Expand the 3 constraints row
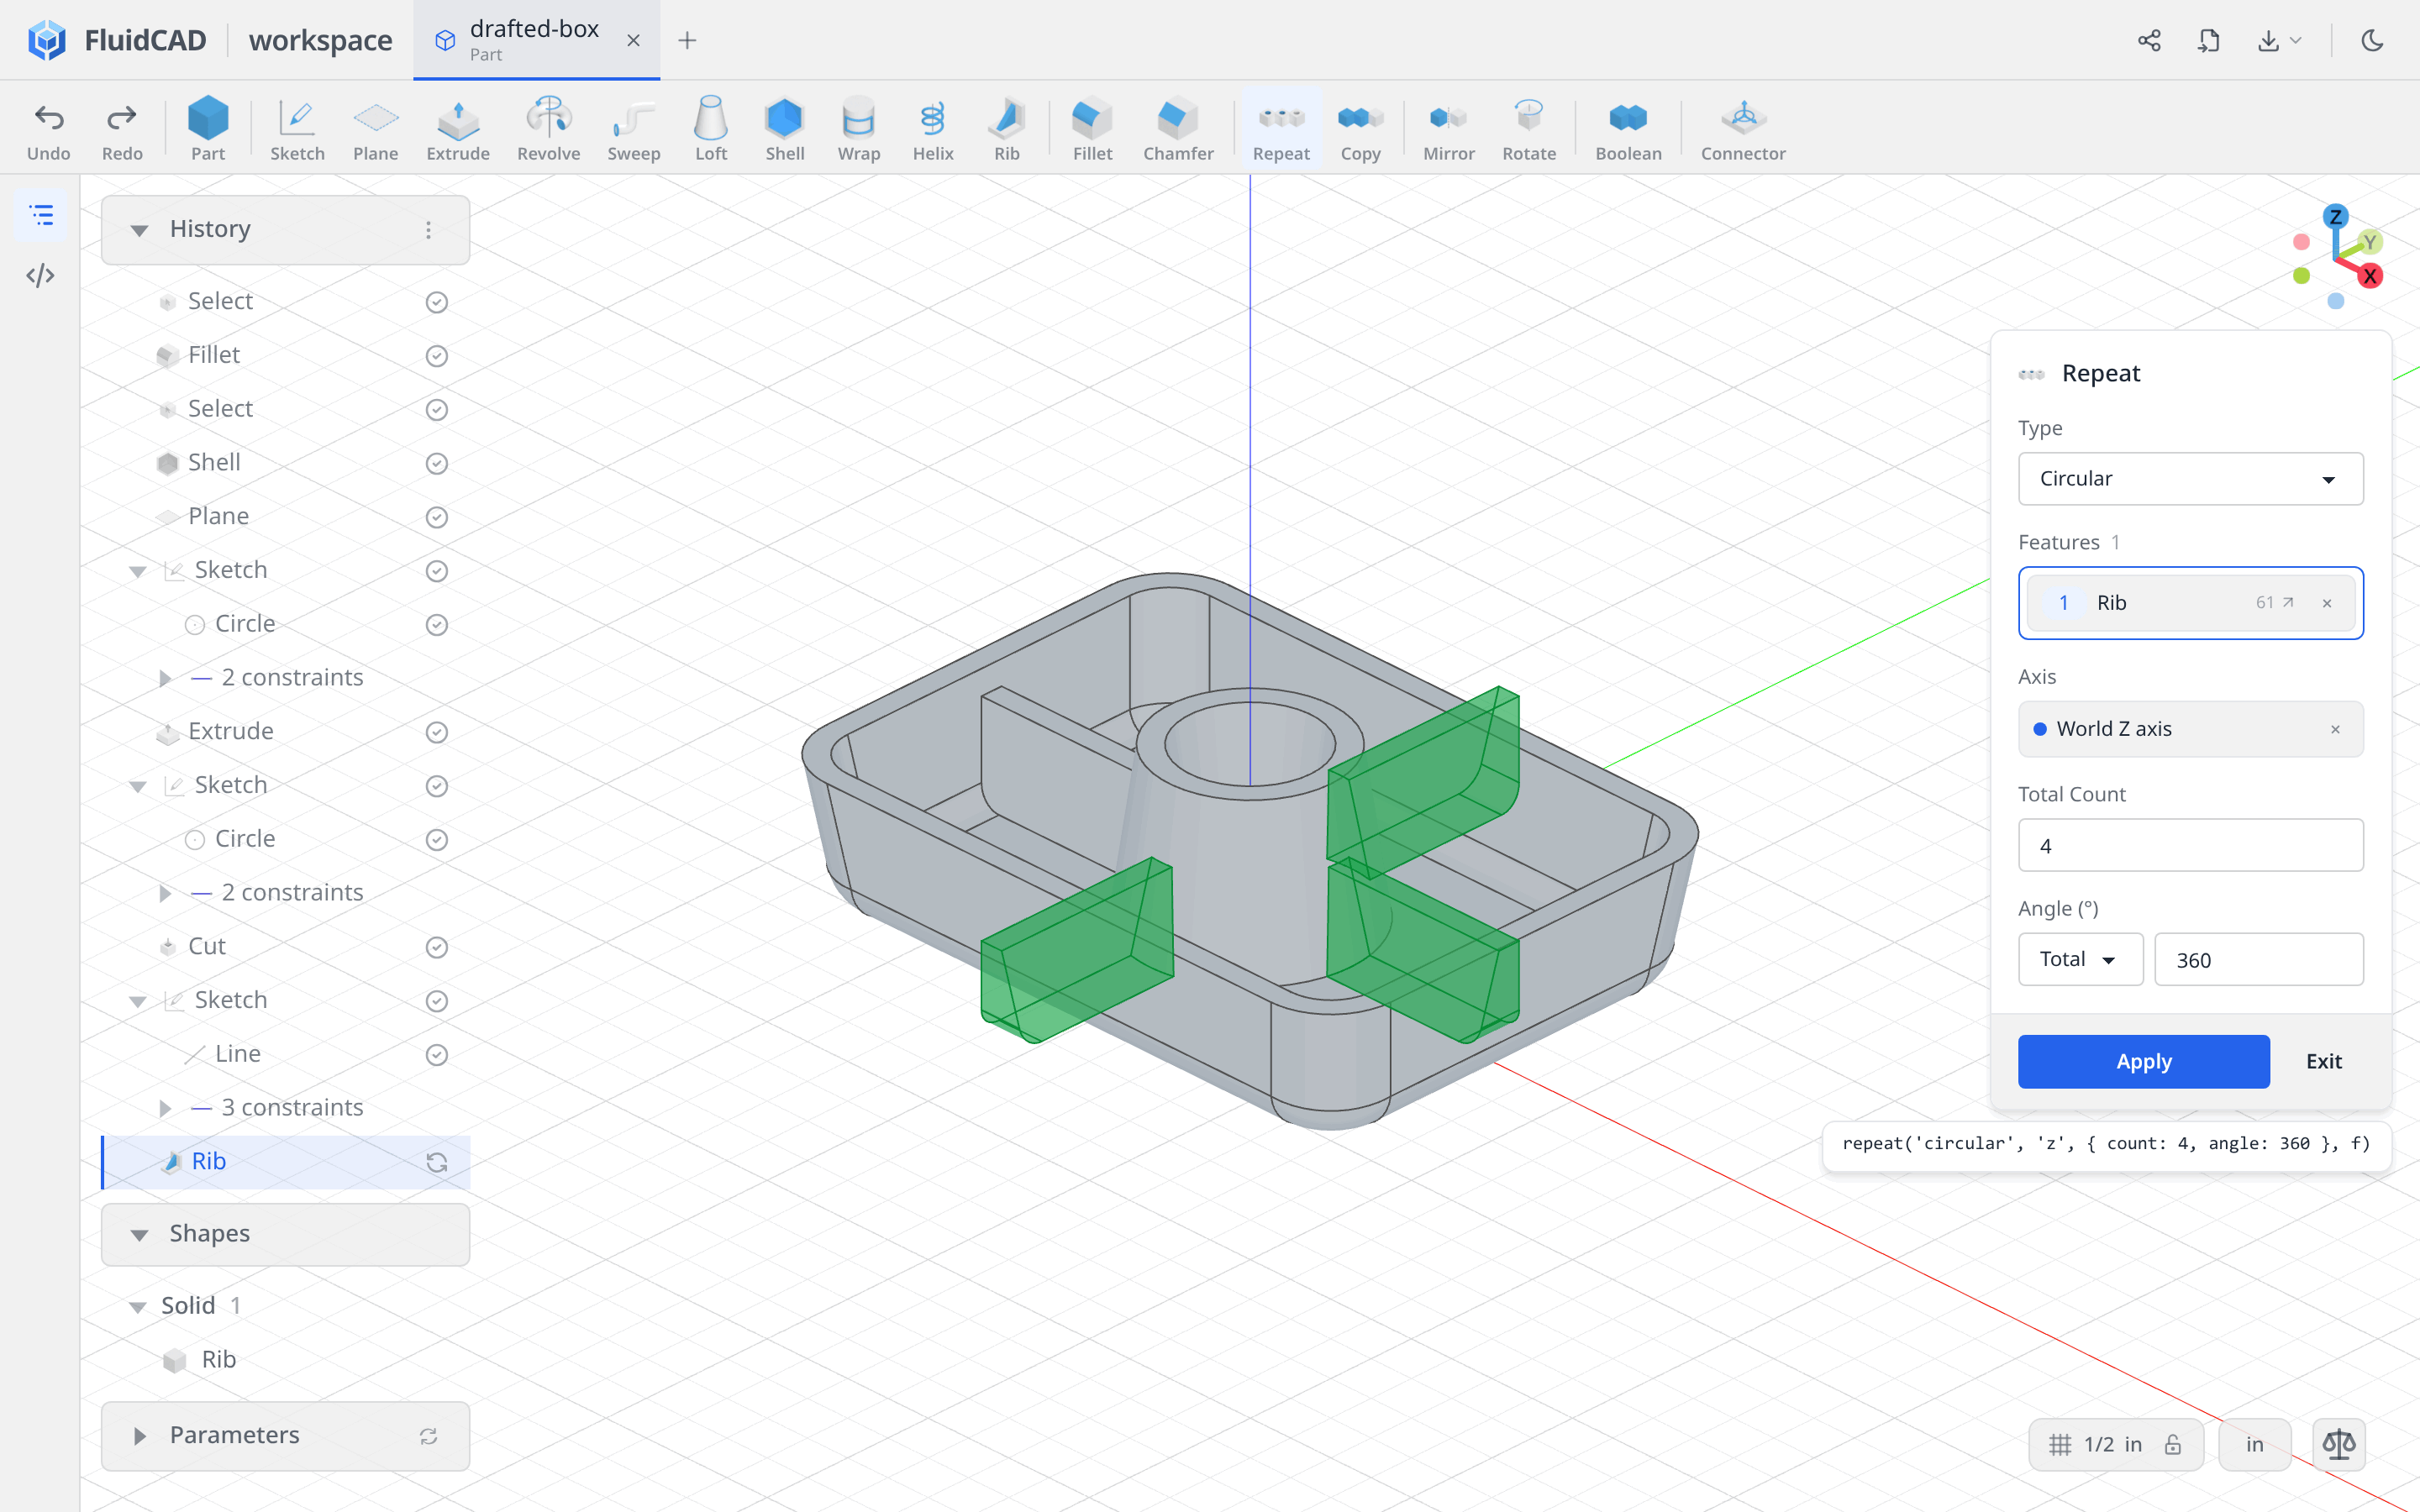The height and width of the screenshot is (1512, 2420). (x=165, y=1108)
